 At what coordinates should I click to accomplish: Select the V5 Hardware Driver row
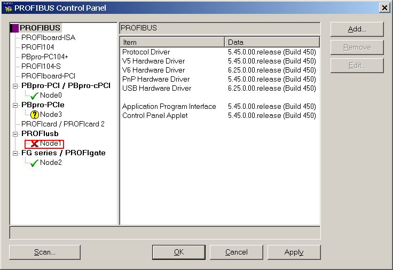click(x=219, y=61)
